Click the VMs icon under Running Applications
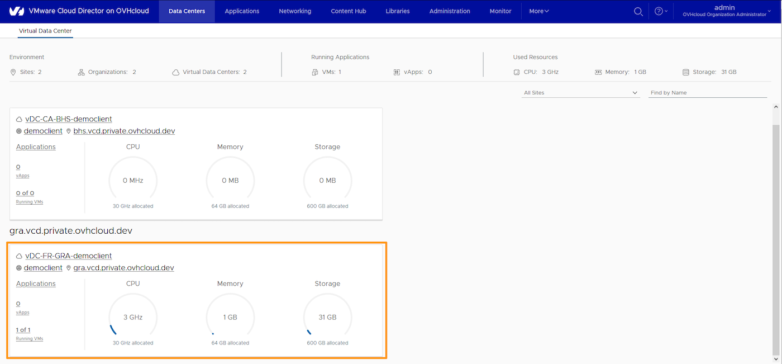 [316, 72]
